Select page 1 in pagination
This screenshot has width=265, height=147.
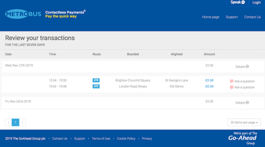16,123
